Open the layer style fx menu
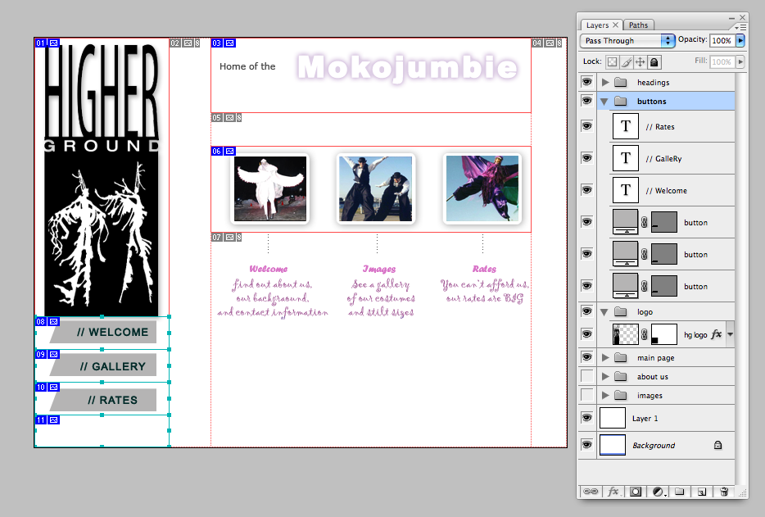Image resolution: width=765 pixels, height=517 pixels. point(613,492)
